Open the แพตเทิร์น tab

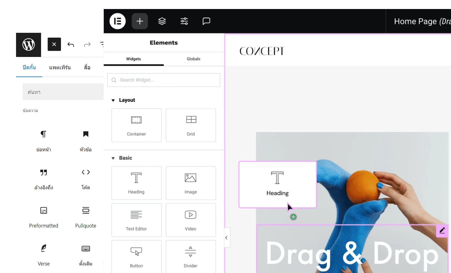(60, 67)
